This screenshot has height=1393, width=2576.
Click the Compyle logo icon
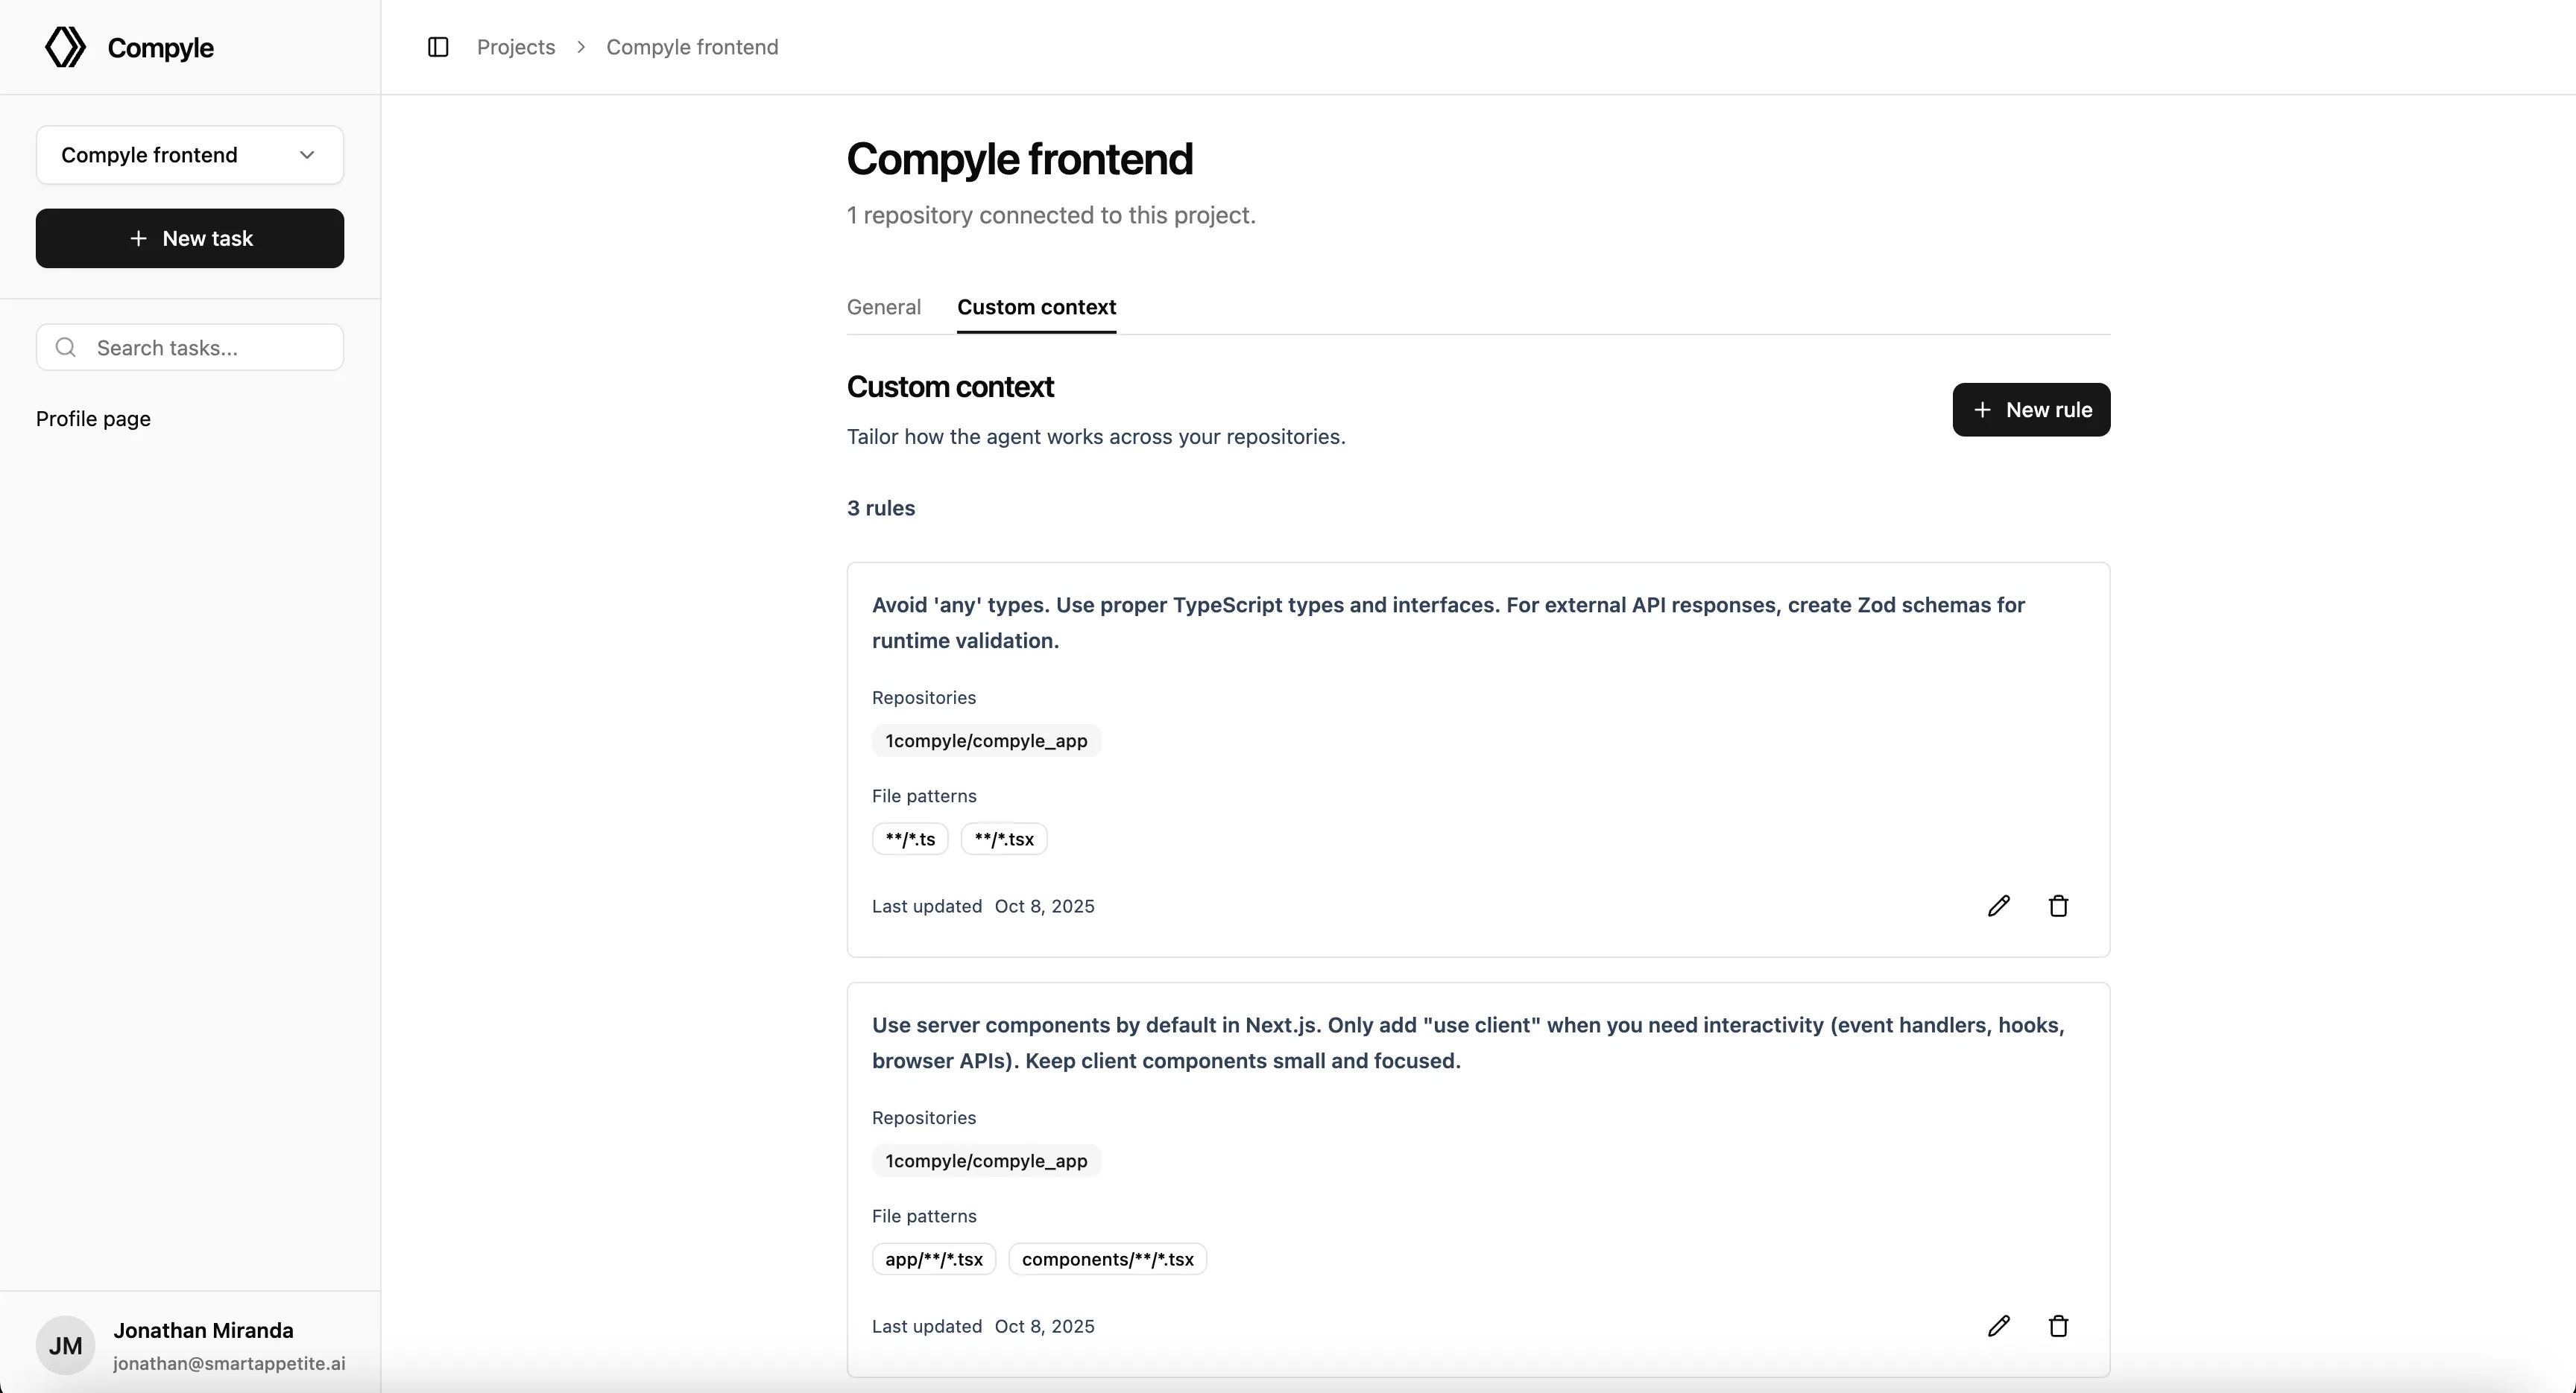tap(64, 46)
